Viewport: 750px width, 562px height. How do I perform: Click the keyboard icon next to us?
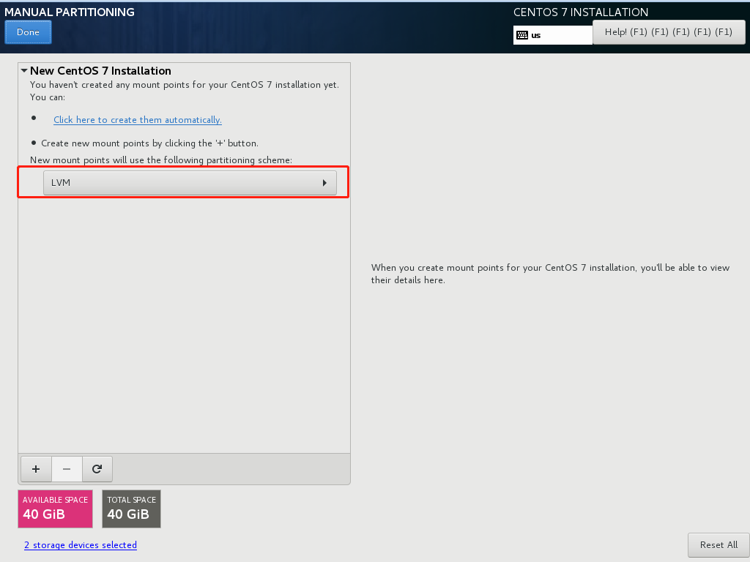tap(522, 35)
